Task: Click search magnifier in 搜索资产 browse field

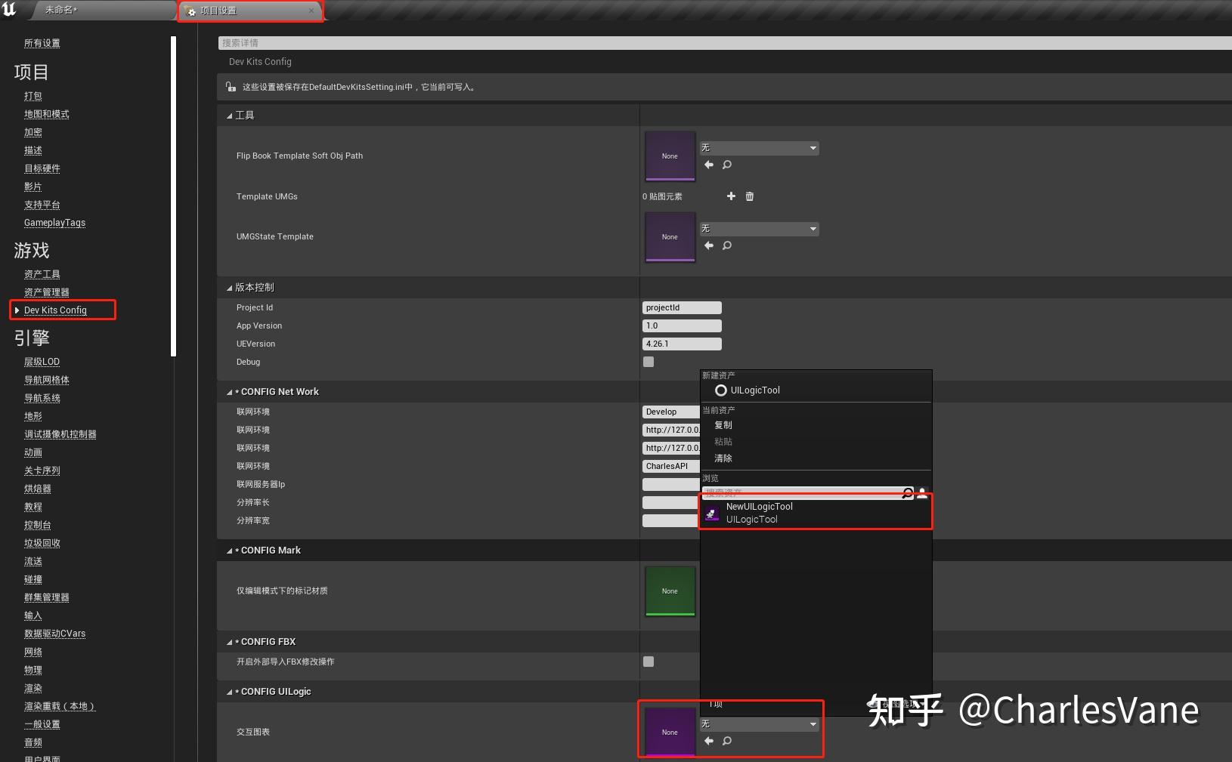Action: click(907, 493)
